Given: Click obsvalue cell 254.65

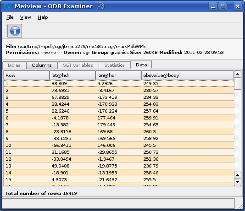Looking at the screenshot, I should 188,124.
